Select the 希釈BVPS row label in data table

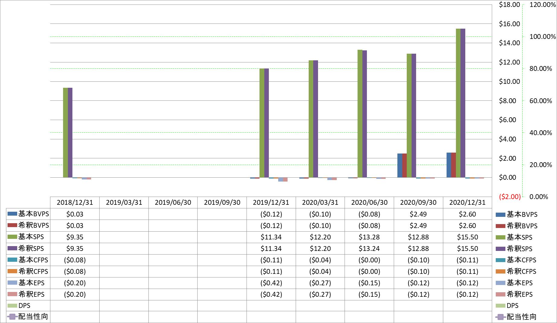33,225
